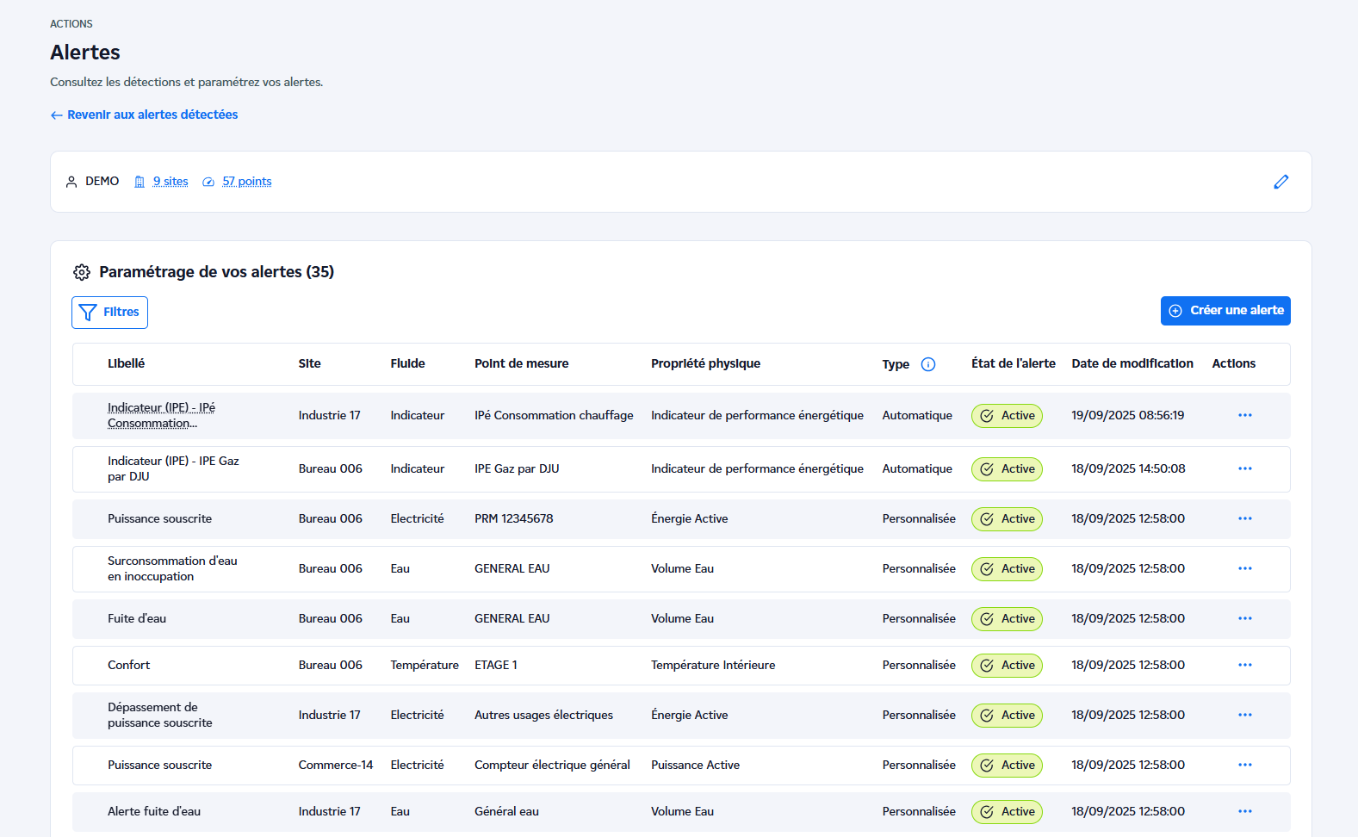Click Active status badge of Confort alert

click(x=1007, y=665)
